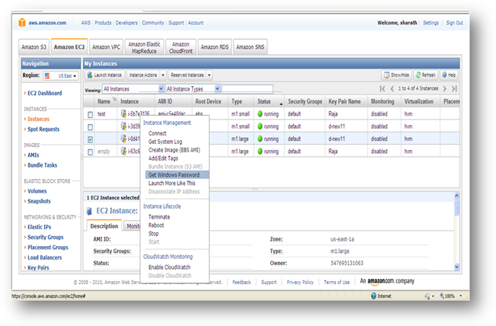Viewport: 496px width, 326px height.
Task: Open Elastic IPs in the navigation
Action: click(x=39, y=227)
